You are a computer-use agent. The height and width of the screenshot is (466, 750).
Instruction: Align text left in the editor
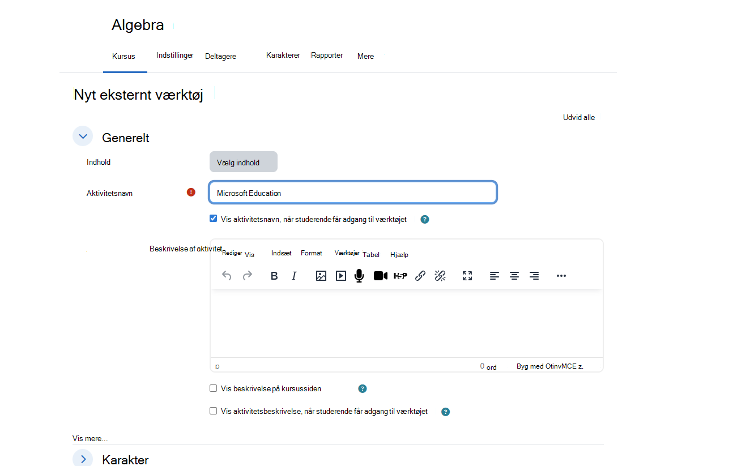pos(495,276)
